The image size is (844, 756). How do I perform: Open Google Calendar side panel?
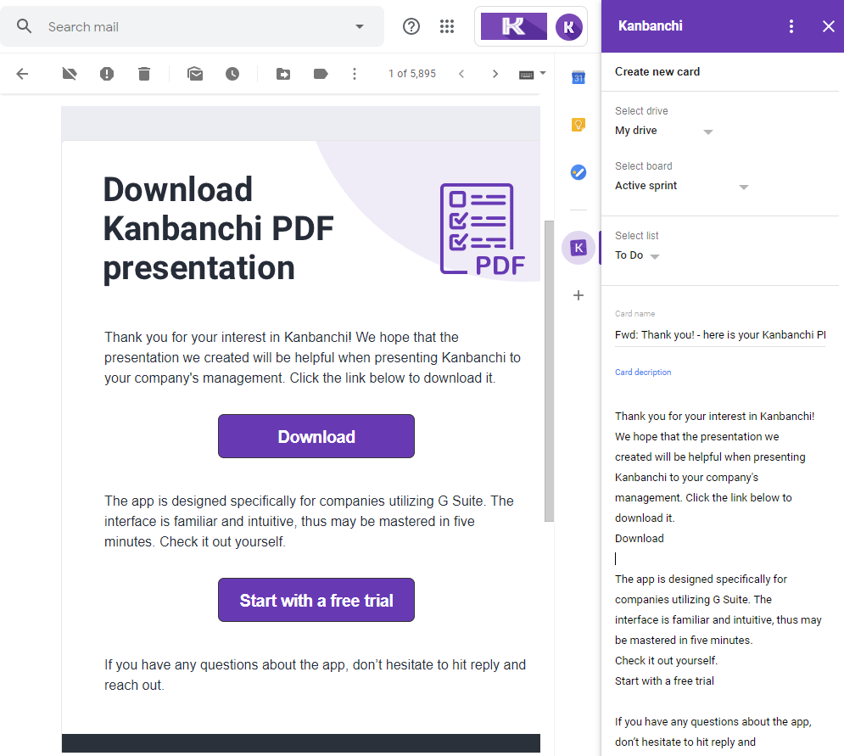pyautogui.click(x=579, y=77)
